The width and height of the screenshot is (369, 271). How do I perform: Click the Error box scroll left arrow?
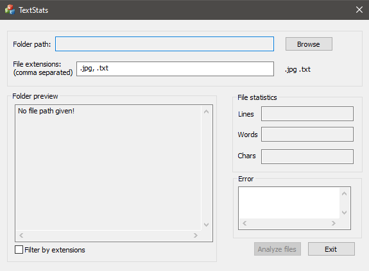pos(245,223)
